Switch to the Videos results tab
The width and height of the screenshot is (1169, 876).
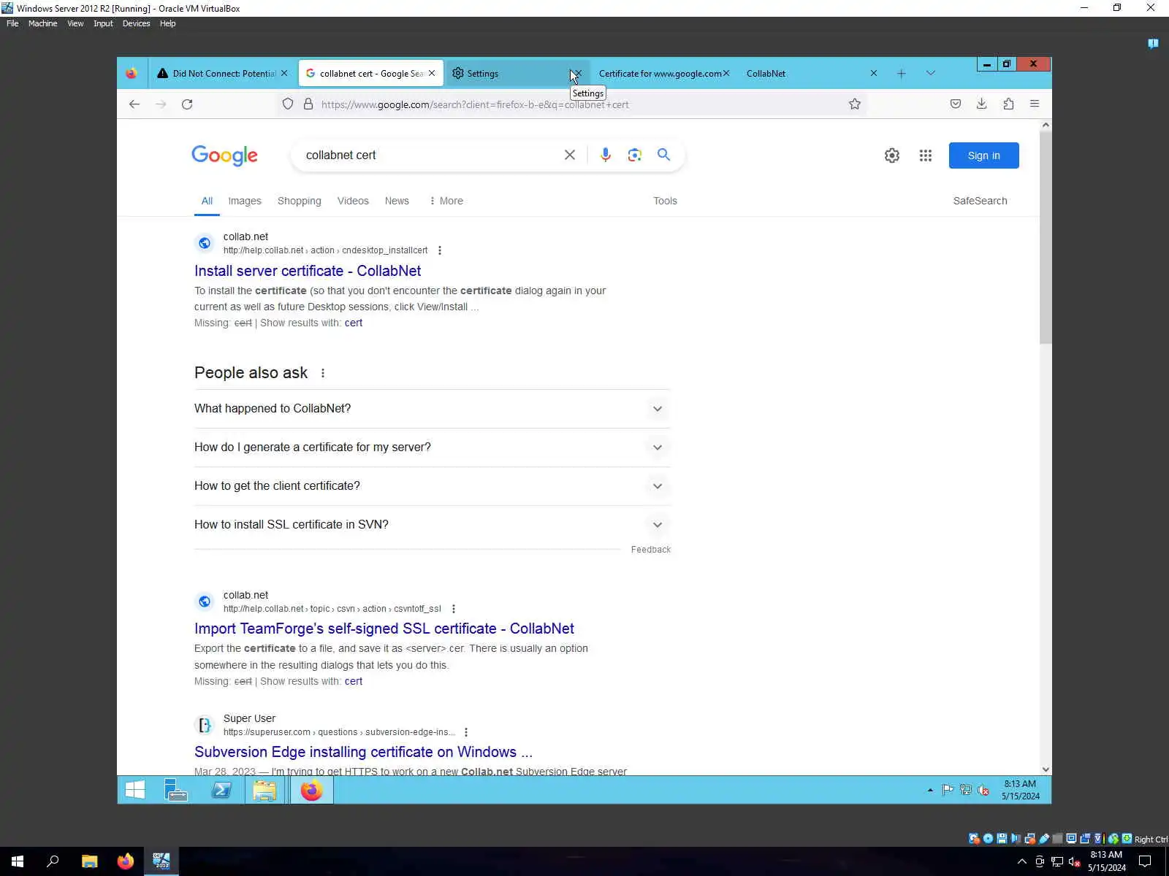click(353, 201)
